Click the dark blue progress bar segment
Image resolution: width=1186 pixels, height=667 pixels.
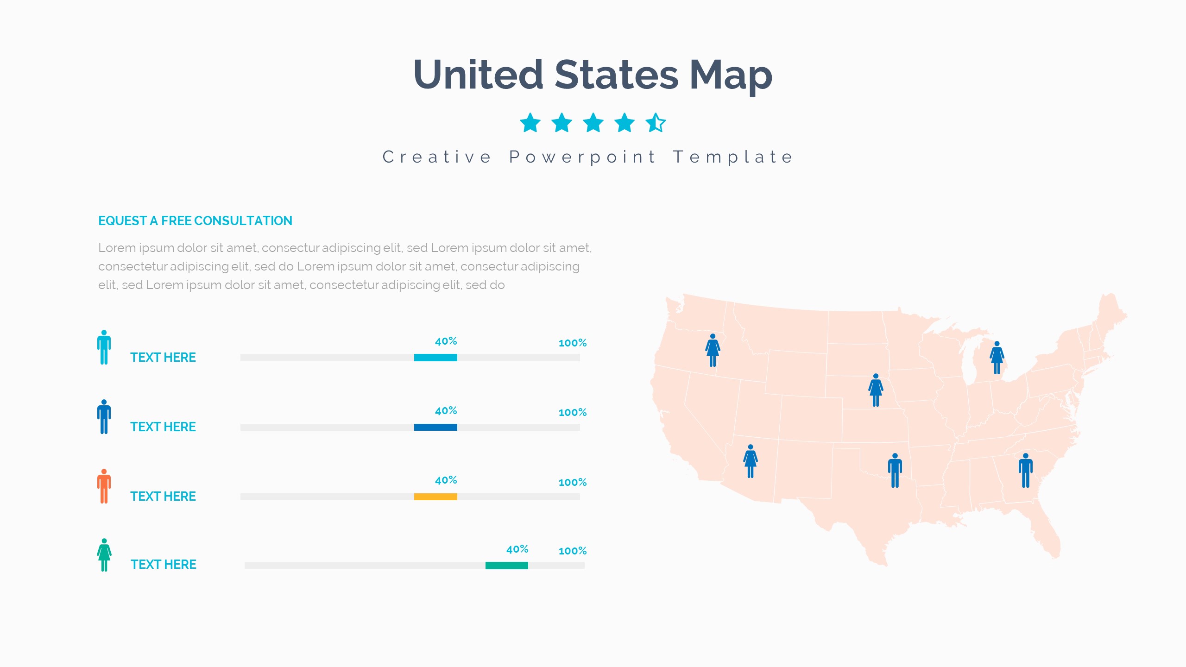[435, 427]
